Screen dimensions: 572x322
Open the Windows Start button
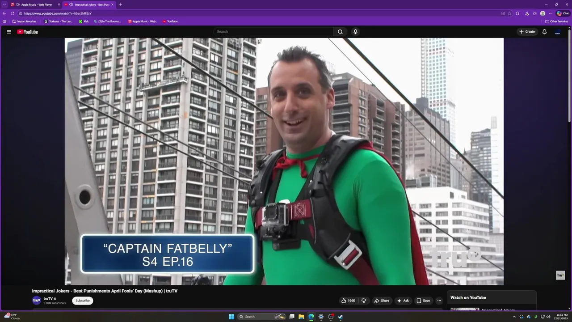point(231,317)
